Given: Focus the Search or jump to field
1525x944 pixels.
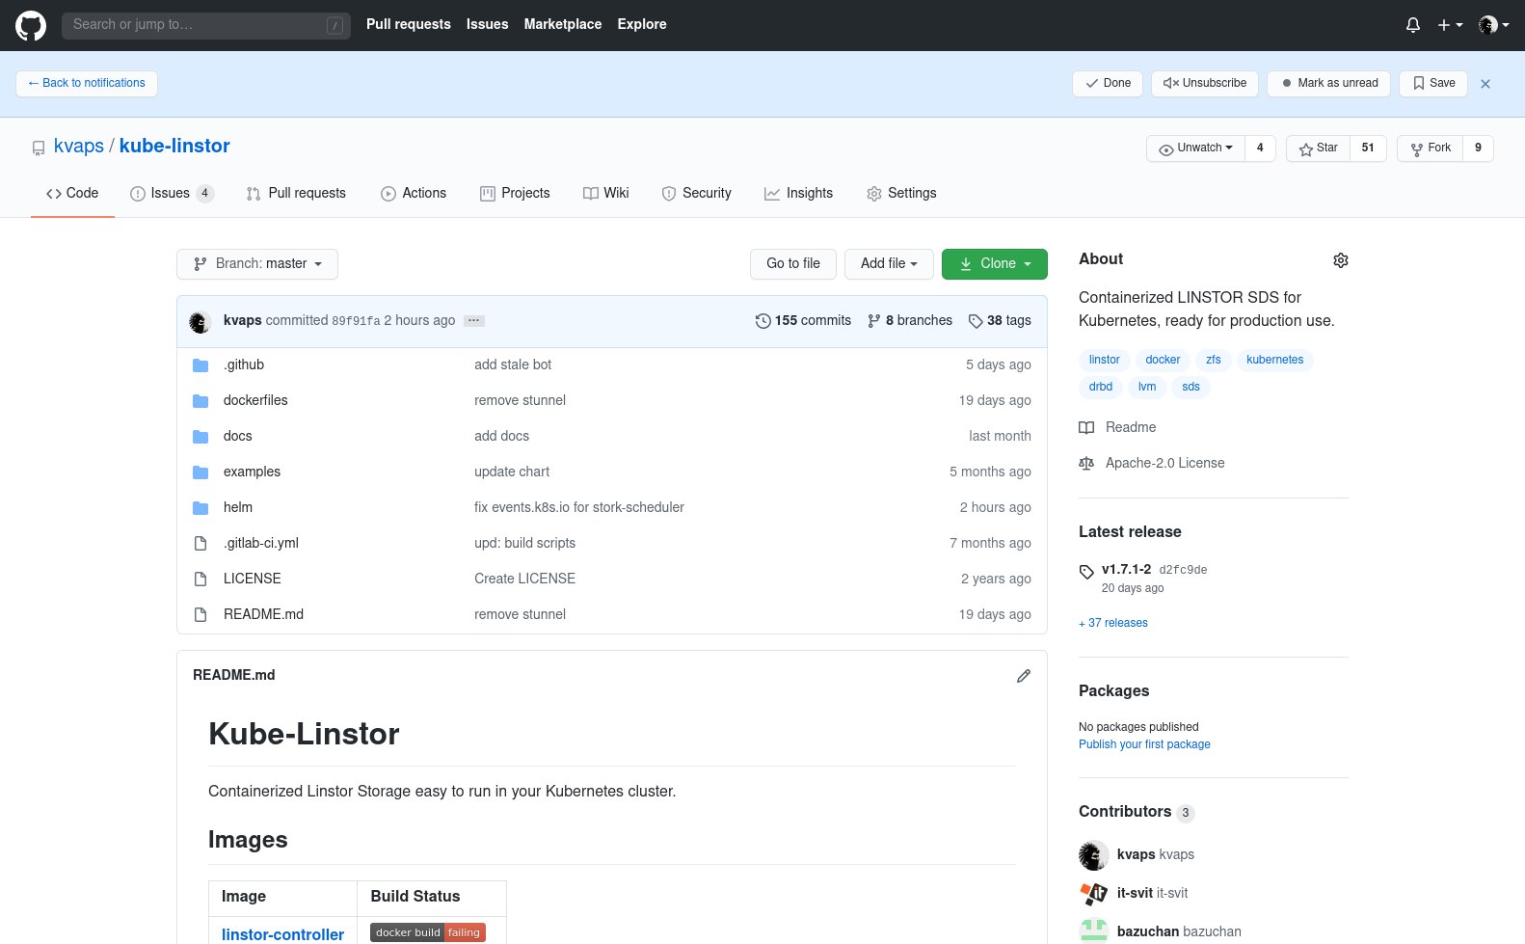Looking at the screenshot, I should [205, 25].
